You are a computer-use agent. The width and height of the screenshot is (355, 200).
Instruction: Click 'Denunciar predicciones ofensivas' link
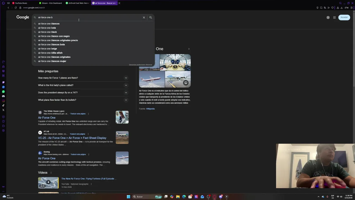point(140,65)
